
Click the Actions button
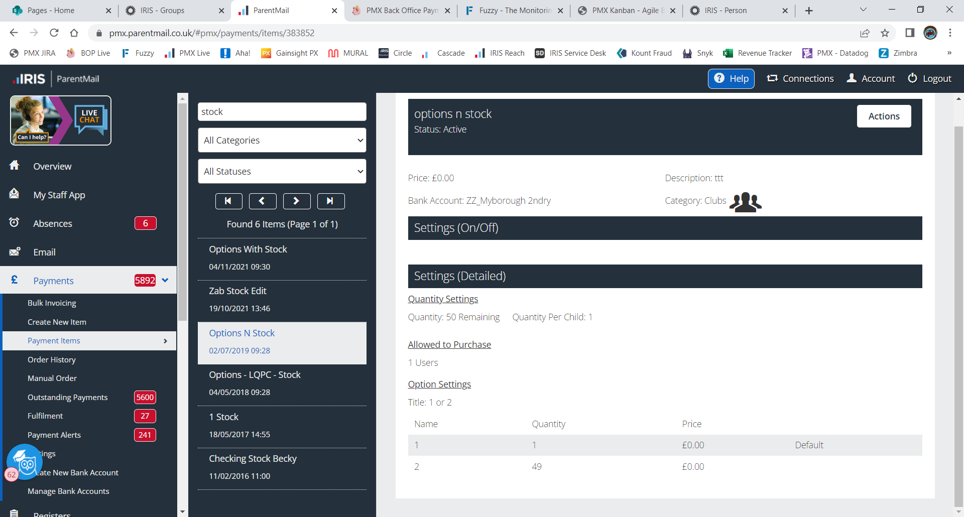(x=883, y=116)
